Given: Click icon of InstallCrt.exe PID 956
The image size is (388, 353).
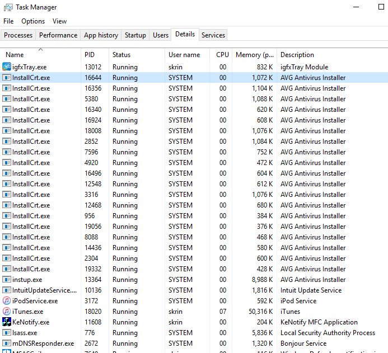Looking at the screenshot, I should [x=6, y=215].
